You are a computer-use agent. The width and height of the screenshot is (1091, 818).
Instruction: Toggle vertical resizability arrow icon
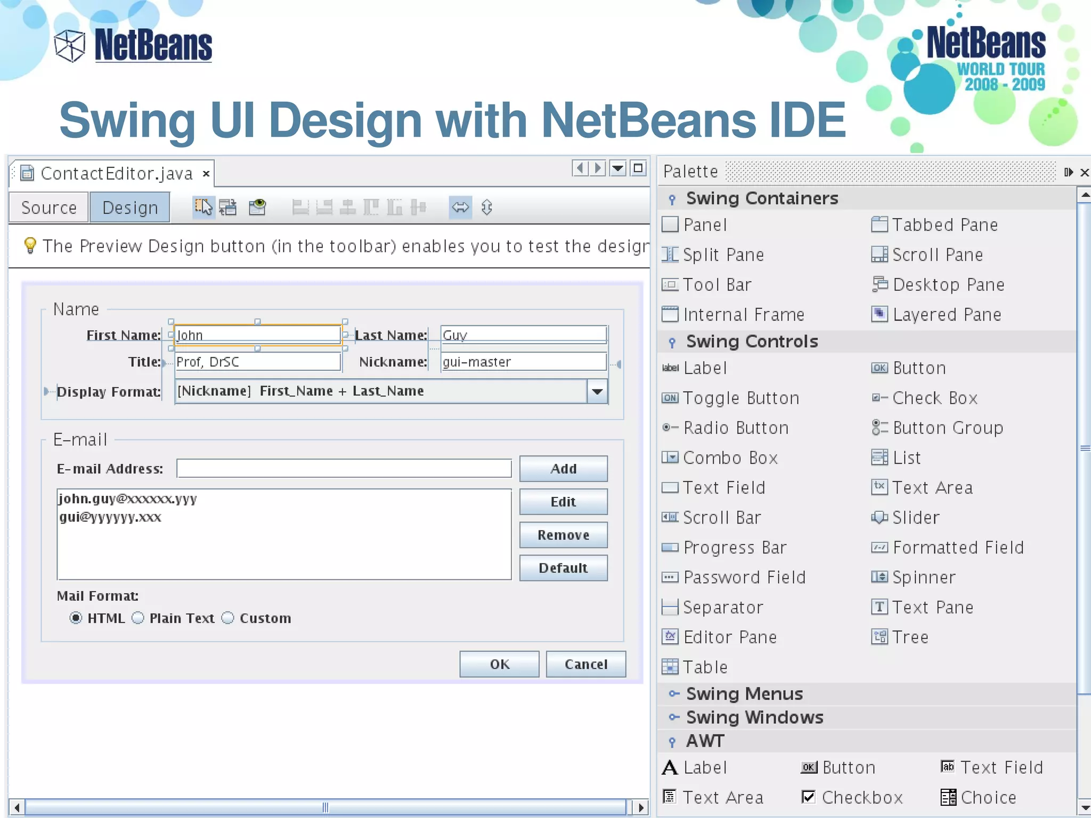pyautogui.click(x=486, y=207)
